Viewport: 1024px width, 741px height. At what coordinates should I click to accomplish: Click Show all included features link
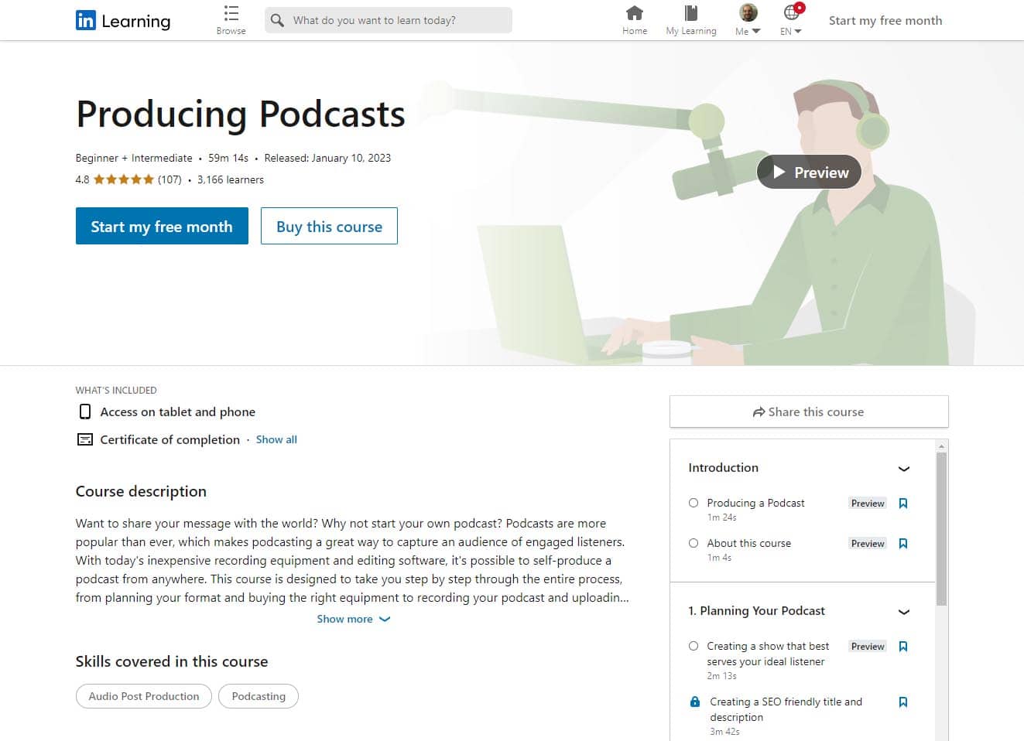[276, 439]
